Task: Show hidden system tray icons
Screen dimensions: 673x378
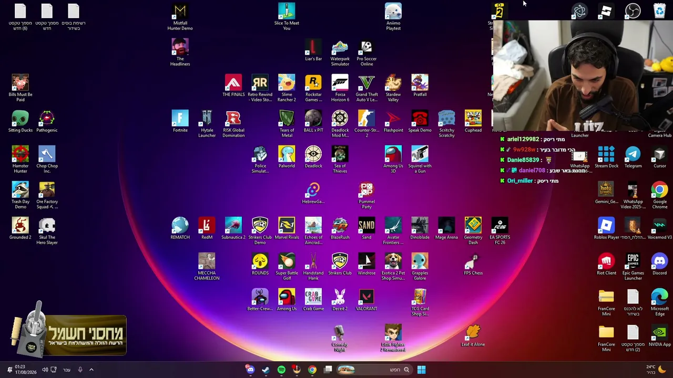Action: pos(91,370)
